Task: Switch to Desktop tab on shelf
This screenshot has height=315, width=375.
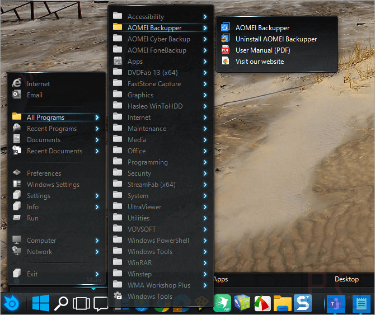Action: 346,279
